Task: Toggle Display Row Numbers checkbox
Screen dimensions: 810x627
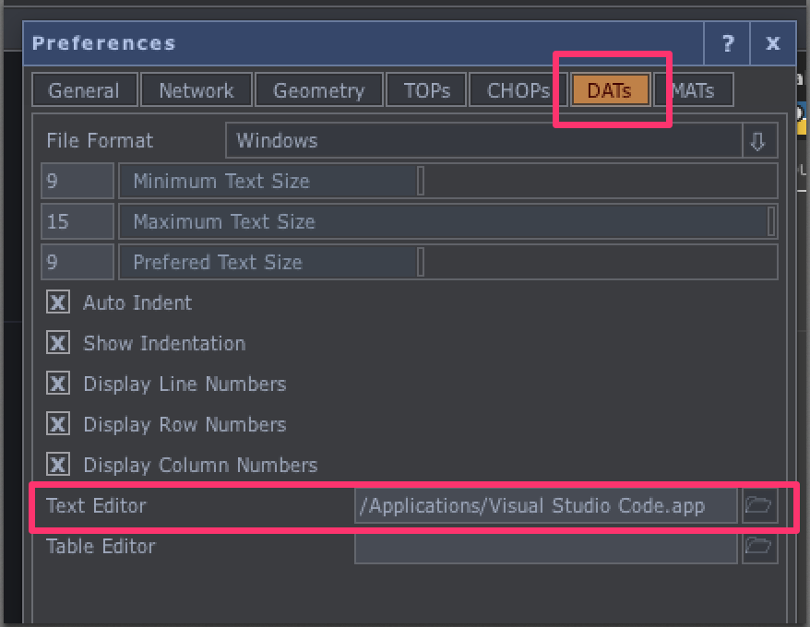Action: (58, 424)
